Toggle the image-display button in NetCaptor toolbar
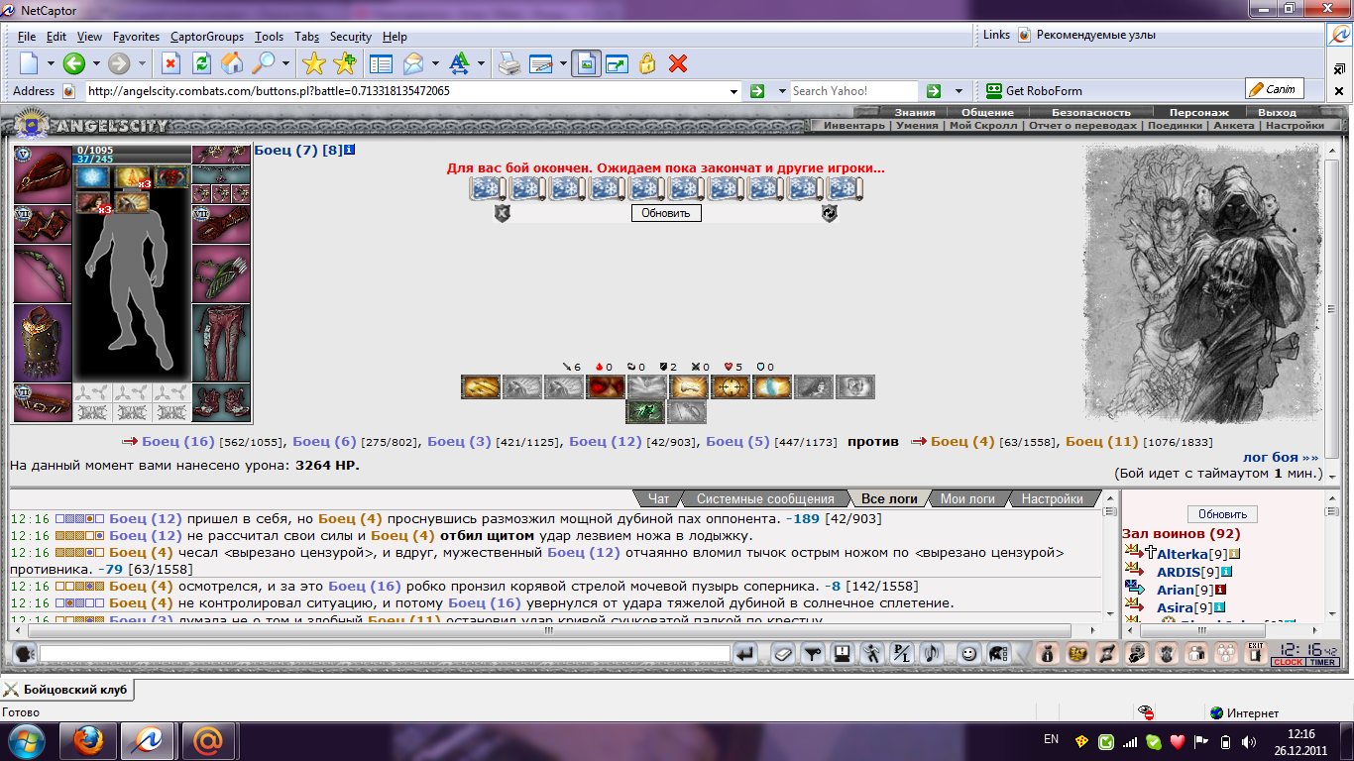Screen dimensions: 1354x761 587,63
